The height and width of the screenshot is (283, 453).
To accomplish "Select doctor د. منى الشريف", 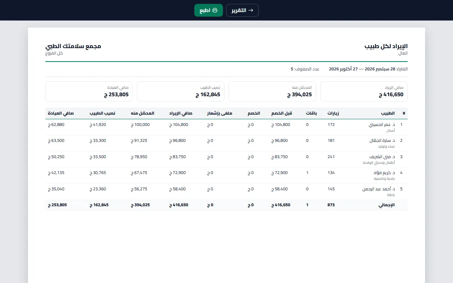I will tap(382, 157).
